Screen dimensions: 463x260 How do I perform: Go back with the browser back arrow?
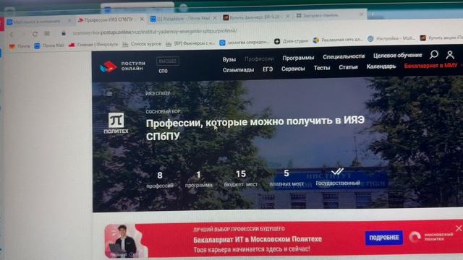point(12,35)
